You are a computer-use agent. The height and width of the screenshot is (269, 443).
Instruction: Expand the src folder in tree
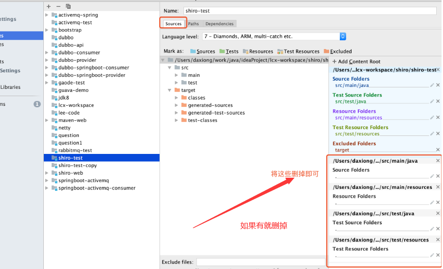coord(170,68)
